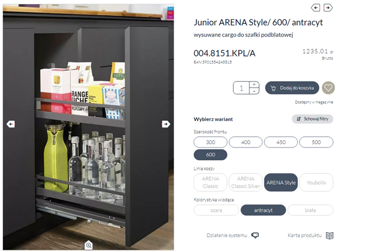Choose ARENA Classic basket line
The width and height of the screenshot is (377, 252).
point(210,182)
